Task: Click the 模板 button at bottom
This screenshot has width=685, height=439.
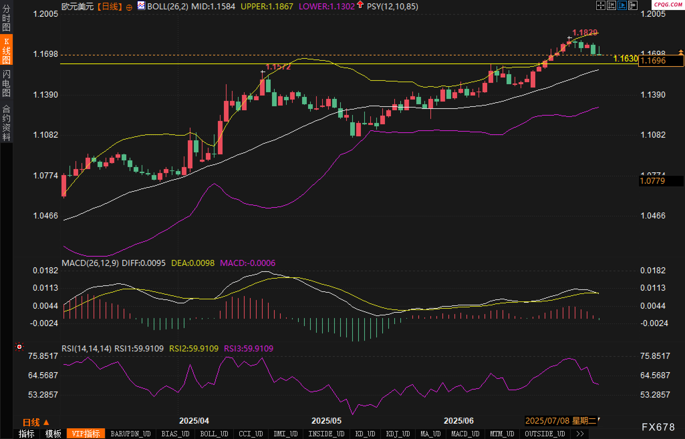Action: 53,434
